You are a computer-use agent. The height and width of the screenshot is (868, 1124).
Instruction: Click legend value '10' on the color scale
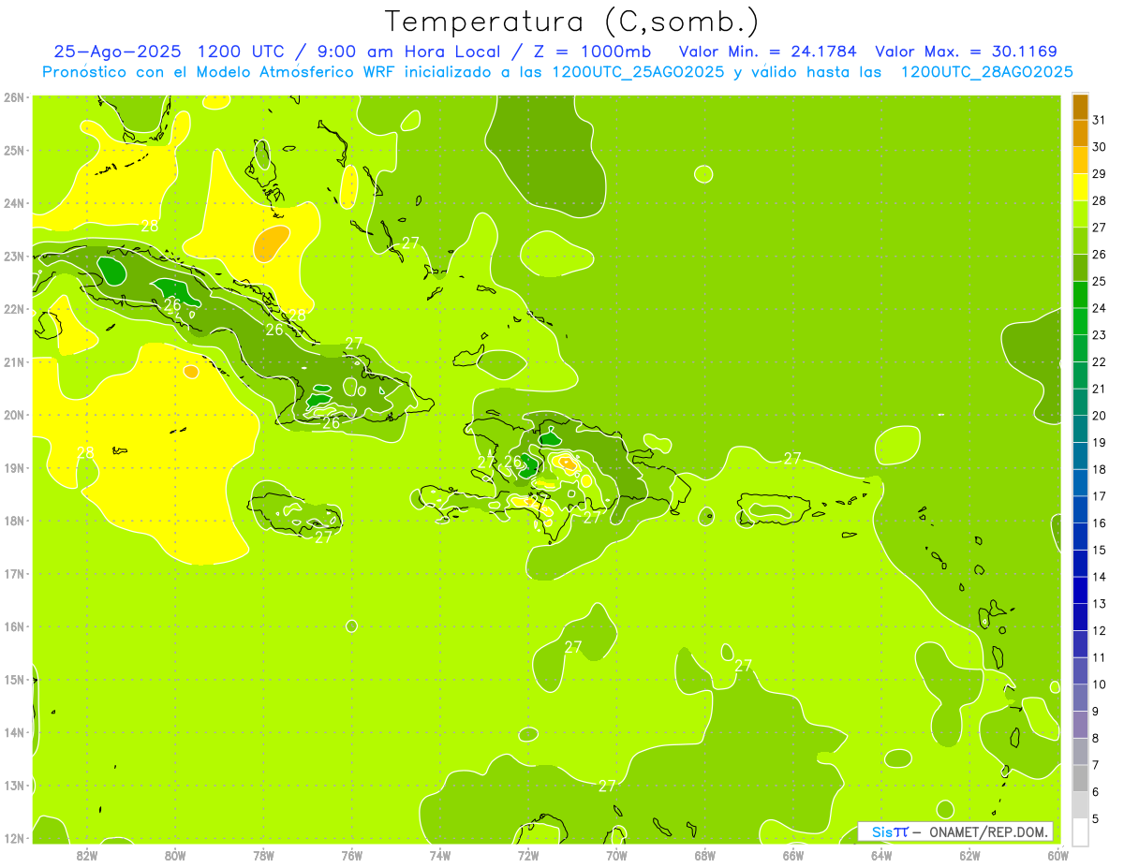(1099, 684)
